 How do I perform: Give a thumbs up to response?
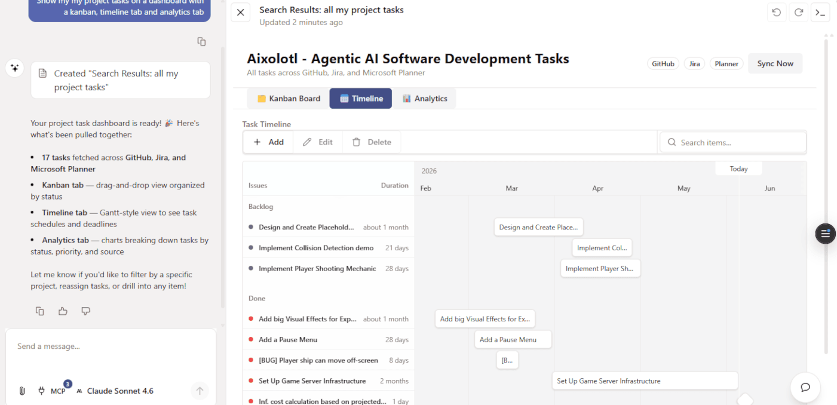[63, 311]
